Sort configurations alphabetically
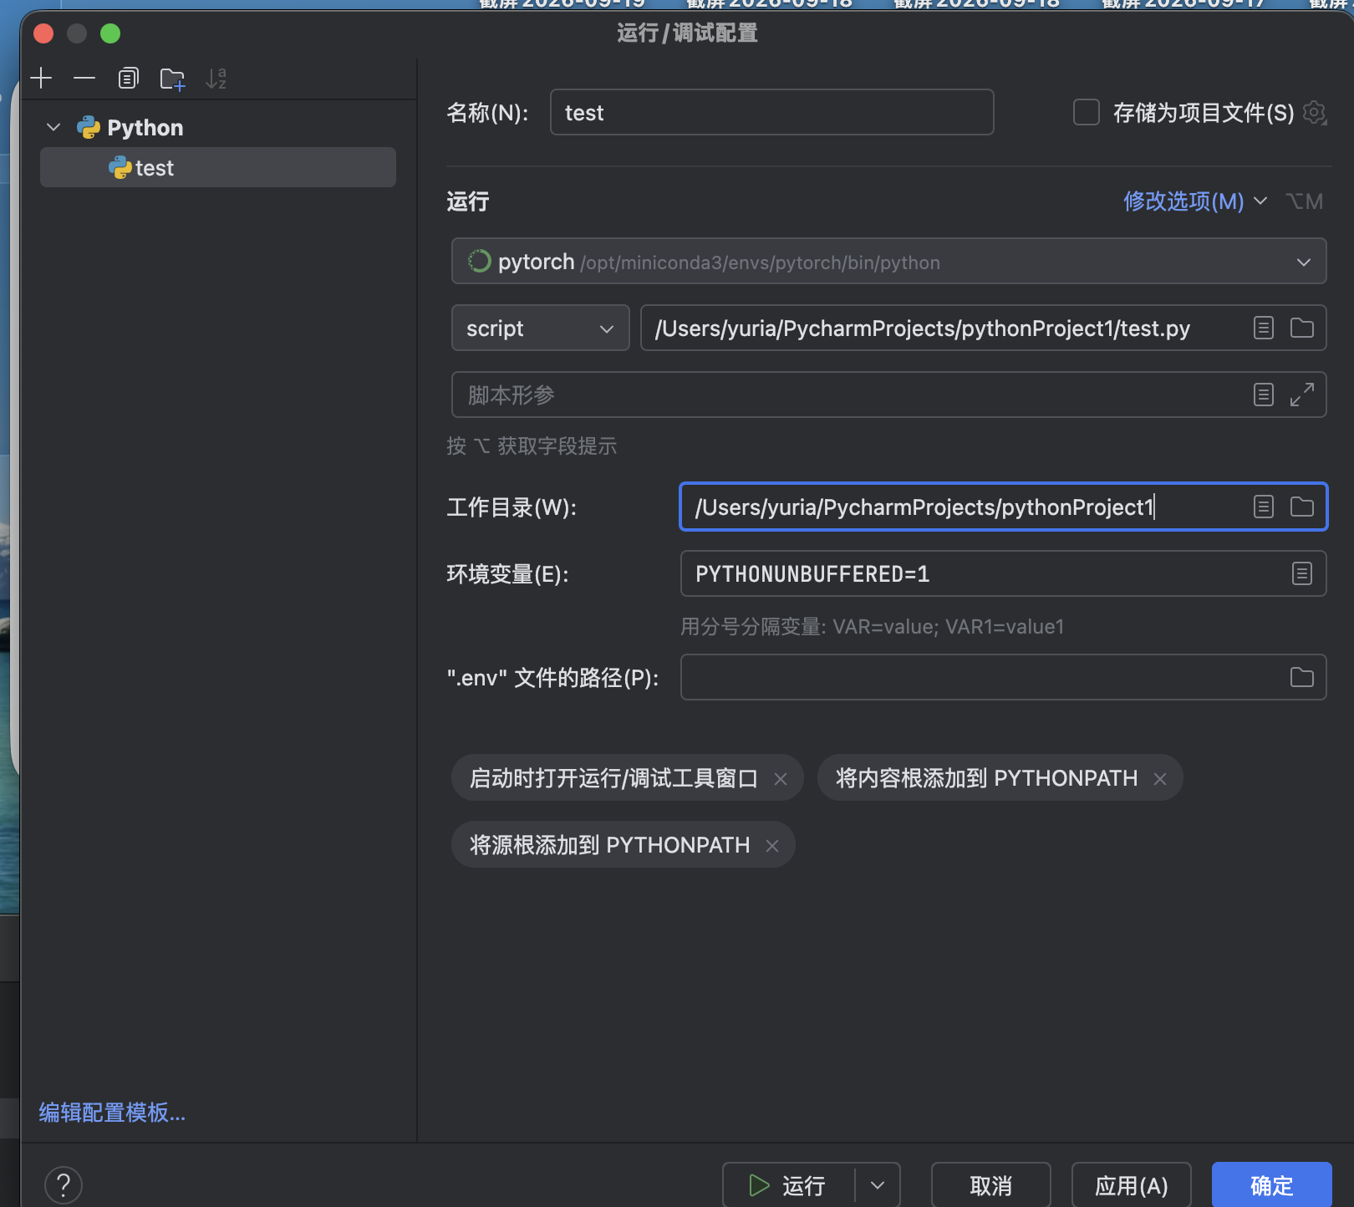1354x1207 pixels. [216, 79]
